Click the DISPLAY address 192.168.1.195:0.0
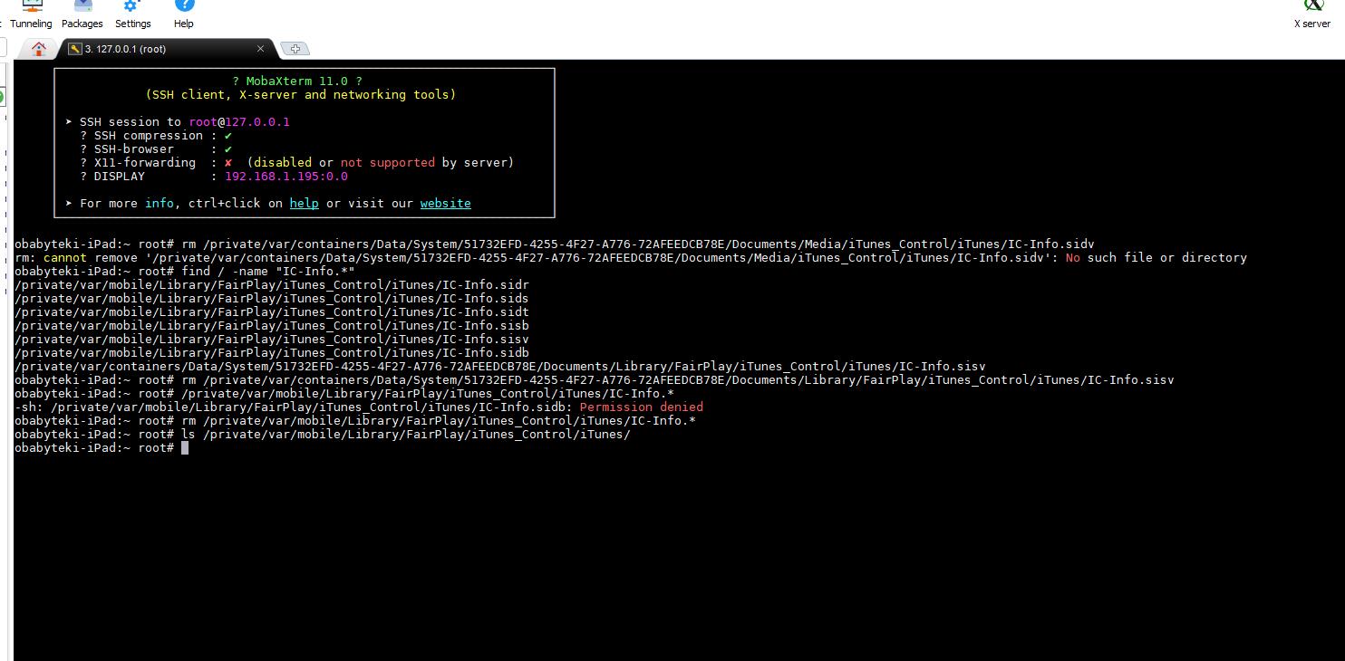Image resolution: width=1345 pixels, height=661 pixels. 286,177
